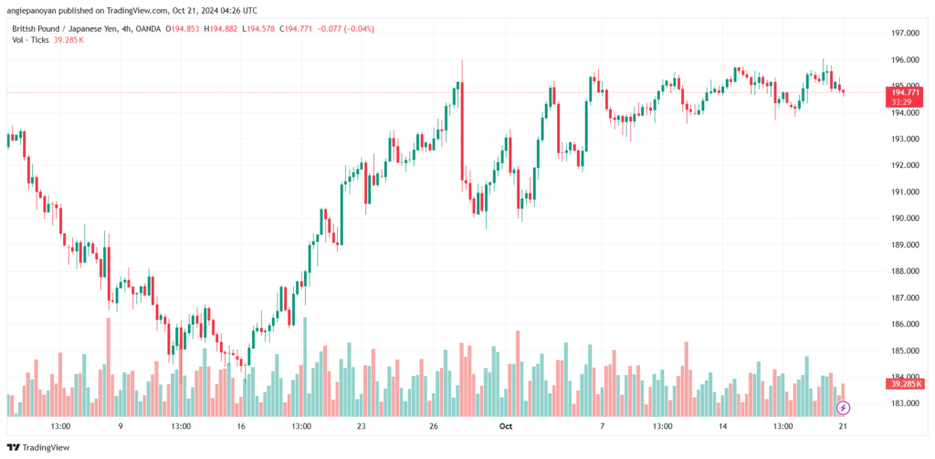Image resolution: width=935 pixels, height=459 pixels.
Task: Click the red 194.771 current price tag
Action: [x=905, y=97]
